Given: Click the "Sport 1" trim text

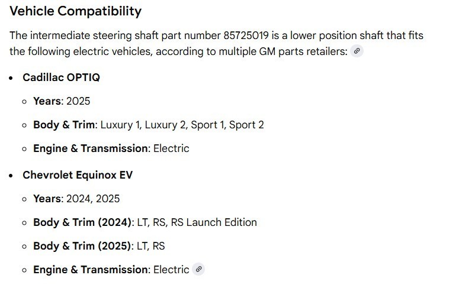Looking at the screenshot, I should [x=205, y=125].
